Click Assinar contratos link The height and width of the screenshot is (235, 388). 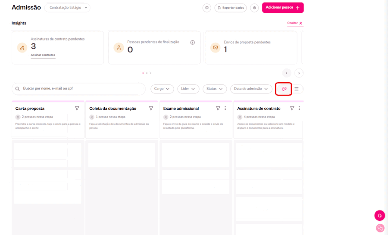[43, 55]
